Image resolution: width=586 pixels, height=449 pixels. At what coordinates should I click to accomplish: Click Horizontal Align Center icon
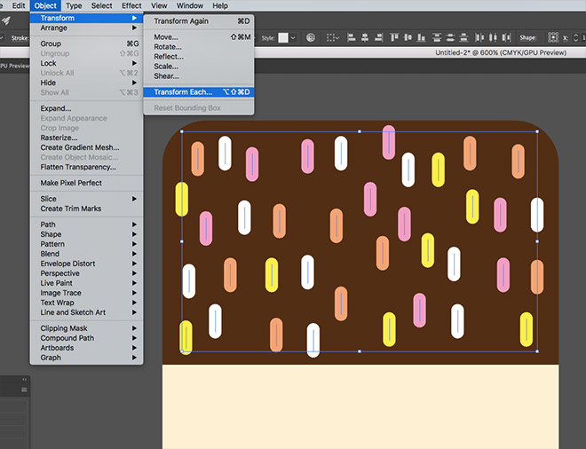(x=365, y=37)
